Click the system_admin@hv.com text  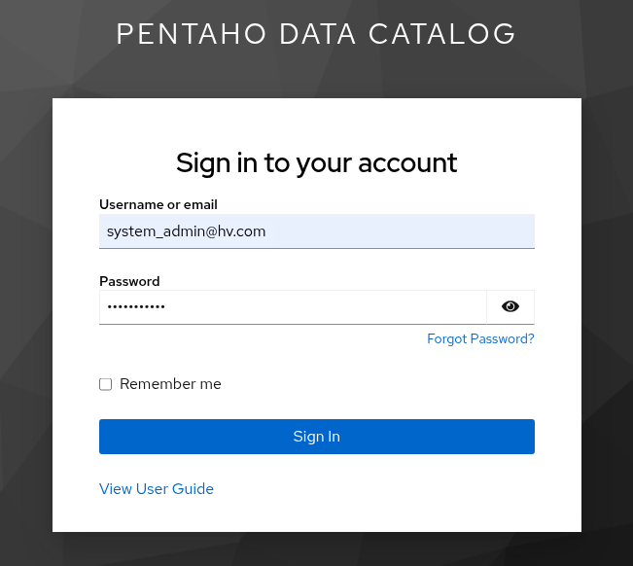pyautogui.click(x=186, y=231)
